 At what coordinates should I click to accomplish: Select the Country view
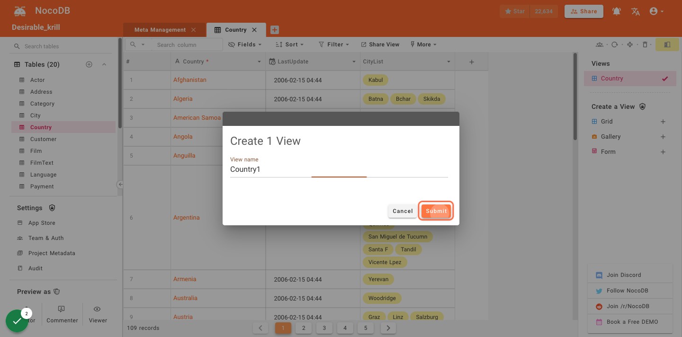[x=630, y=79]
